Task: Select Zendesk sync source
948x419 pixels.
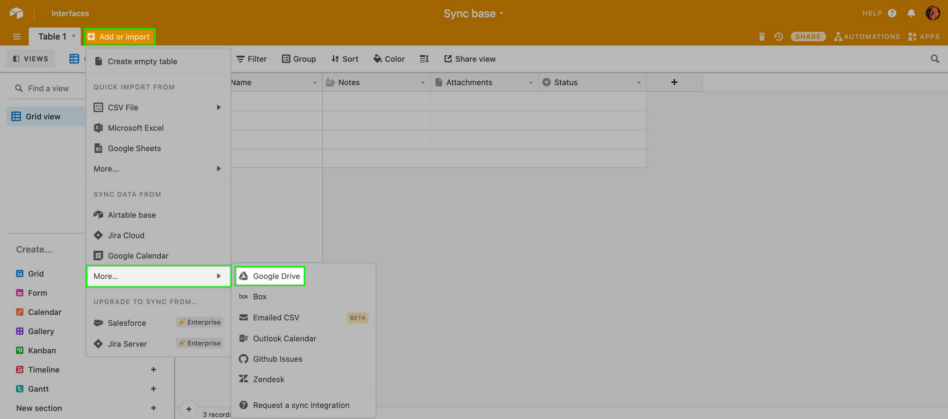Action: [303, 379]
